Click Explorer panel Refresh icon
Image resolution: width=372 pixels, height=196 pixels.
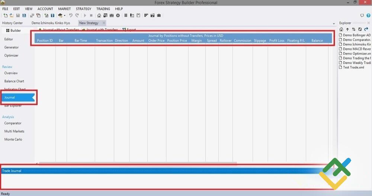(x=360, y=29)
